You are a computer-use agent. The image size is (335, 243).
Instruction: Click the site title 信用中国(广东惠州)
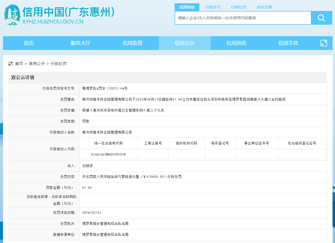point(68,12)
